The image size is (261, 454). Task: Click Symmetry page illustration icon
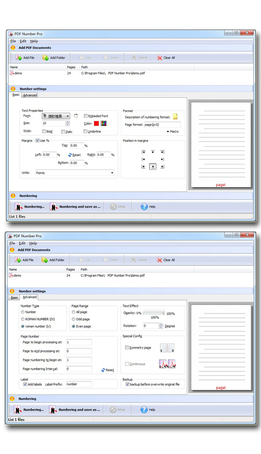point(167,348)
